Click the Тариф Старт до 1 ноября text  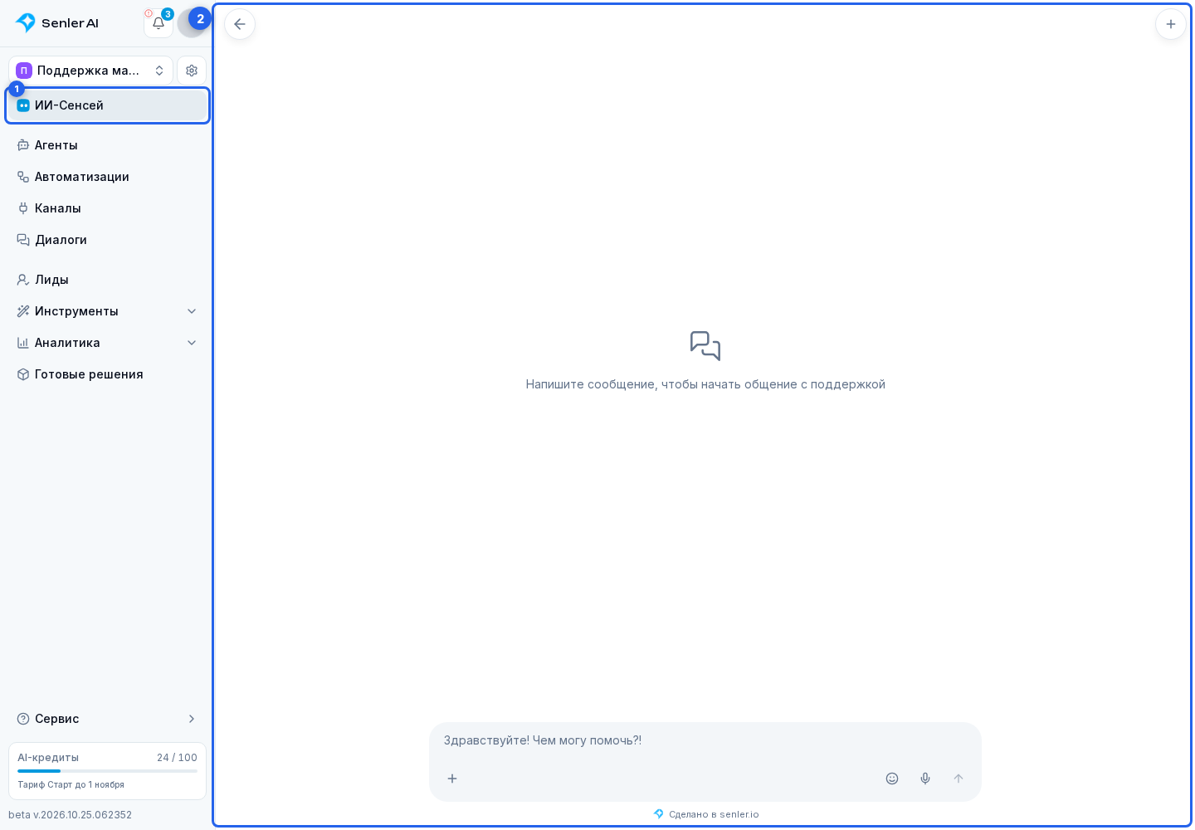(x=71, y=784)
